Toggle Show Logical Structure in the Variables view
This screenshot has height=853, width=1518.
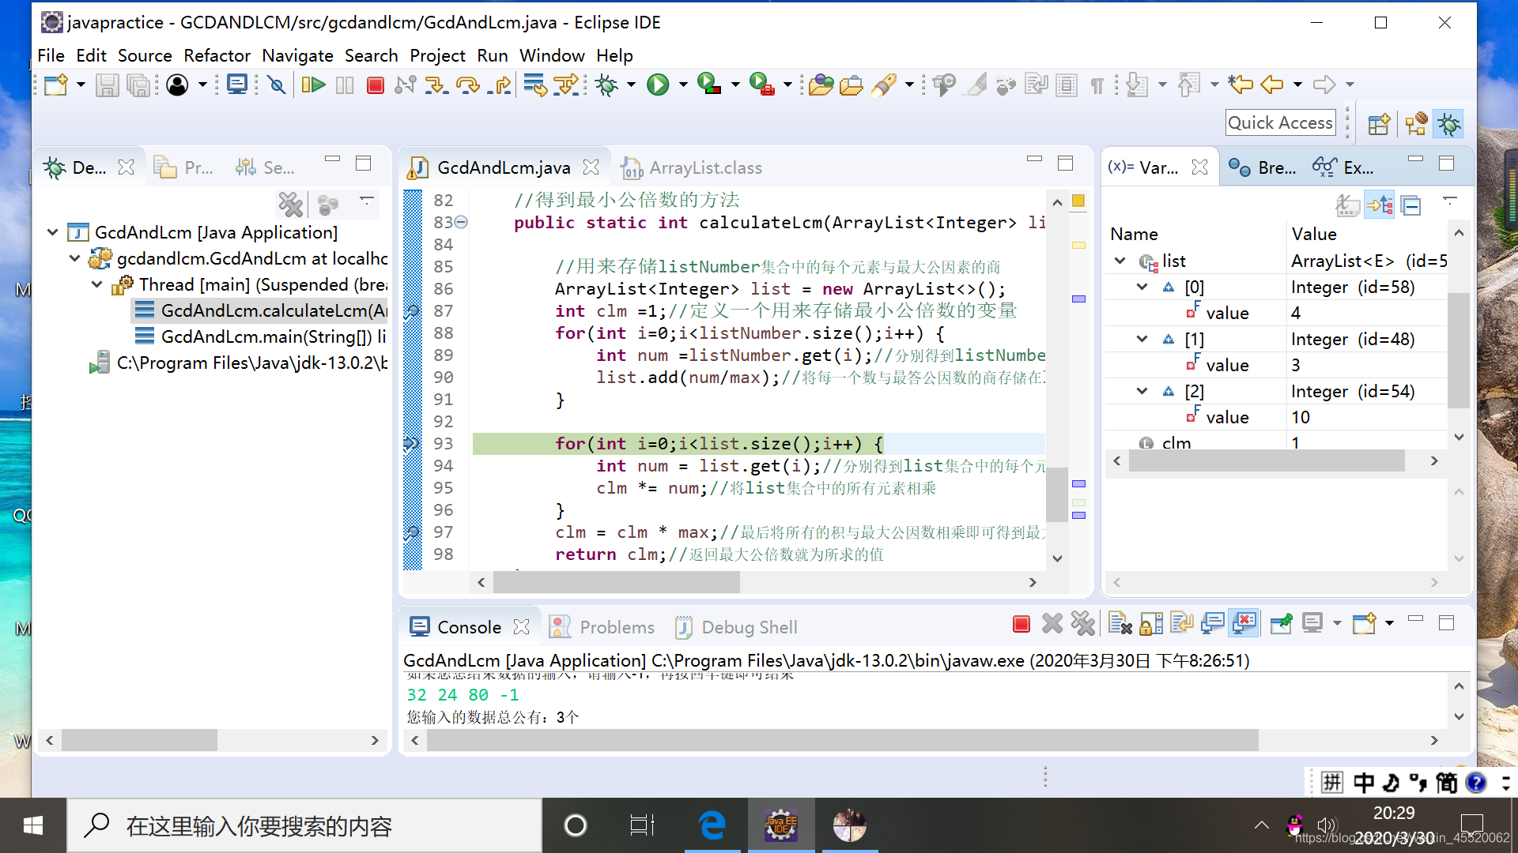pos(1380,205)
